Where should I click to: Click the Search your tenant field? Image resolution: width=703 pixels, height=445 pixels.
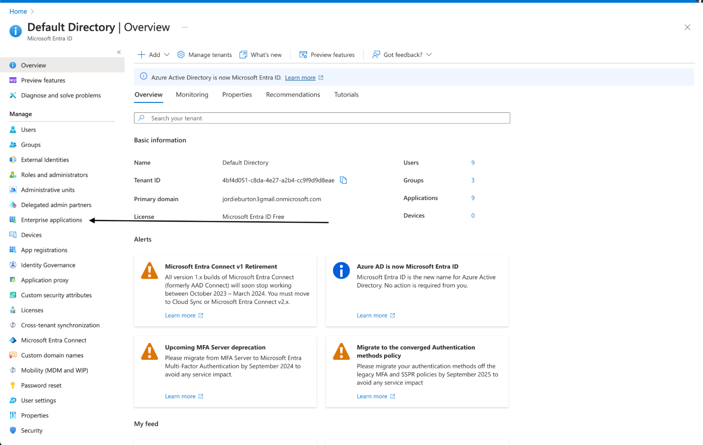322,118
